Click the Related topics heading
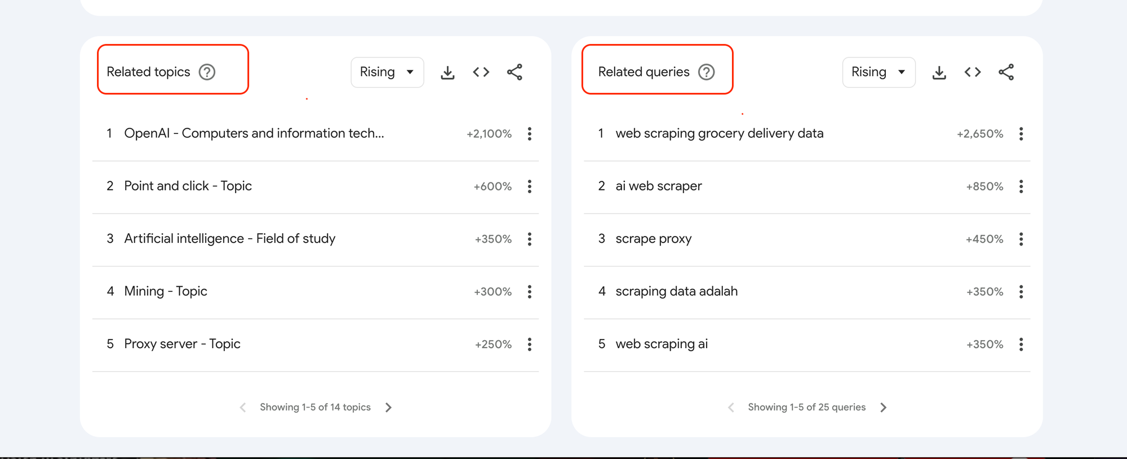This screenshot has height=459, width=1127. [148, 72]
